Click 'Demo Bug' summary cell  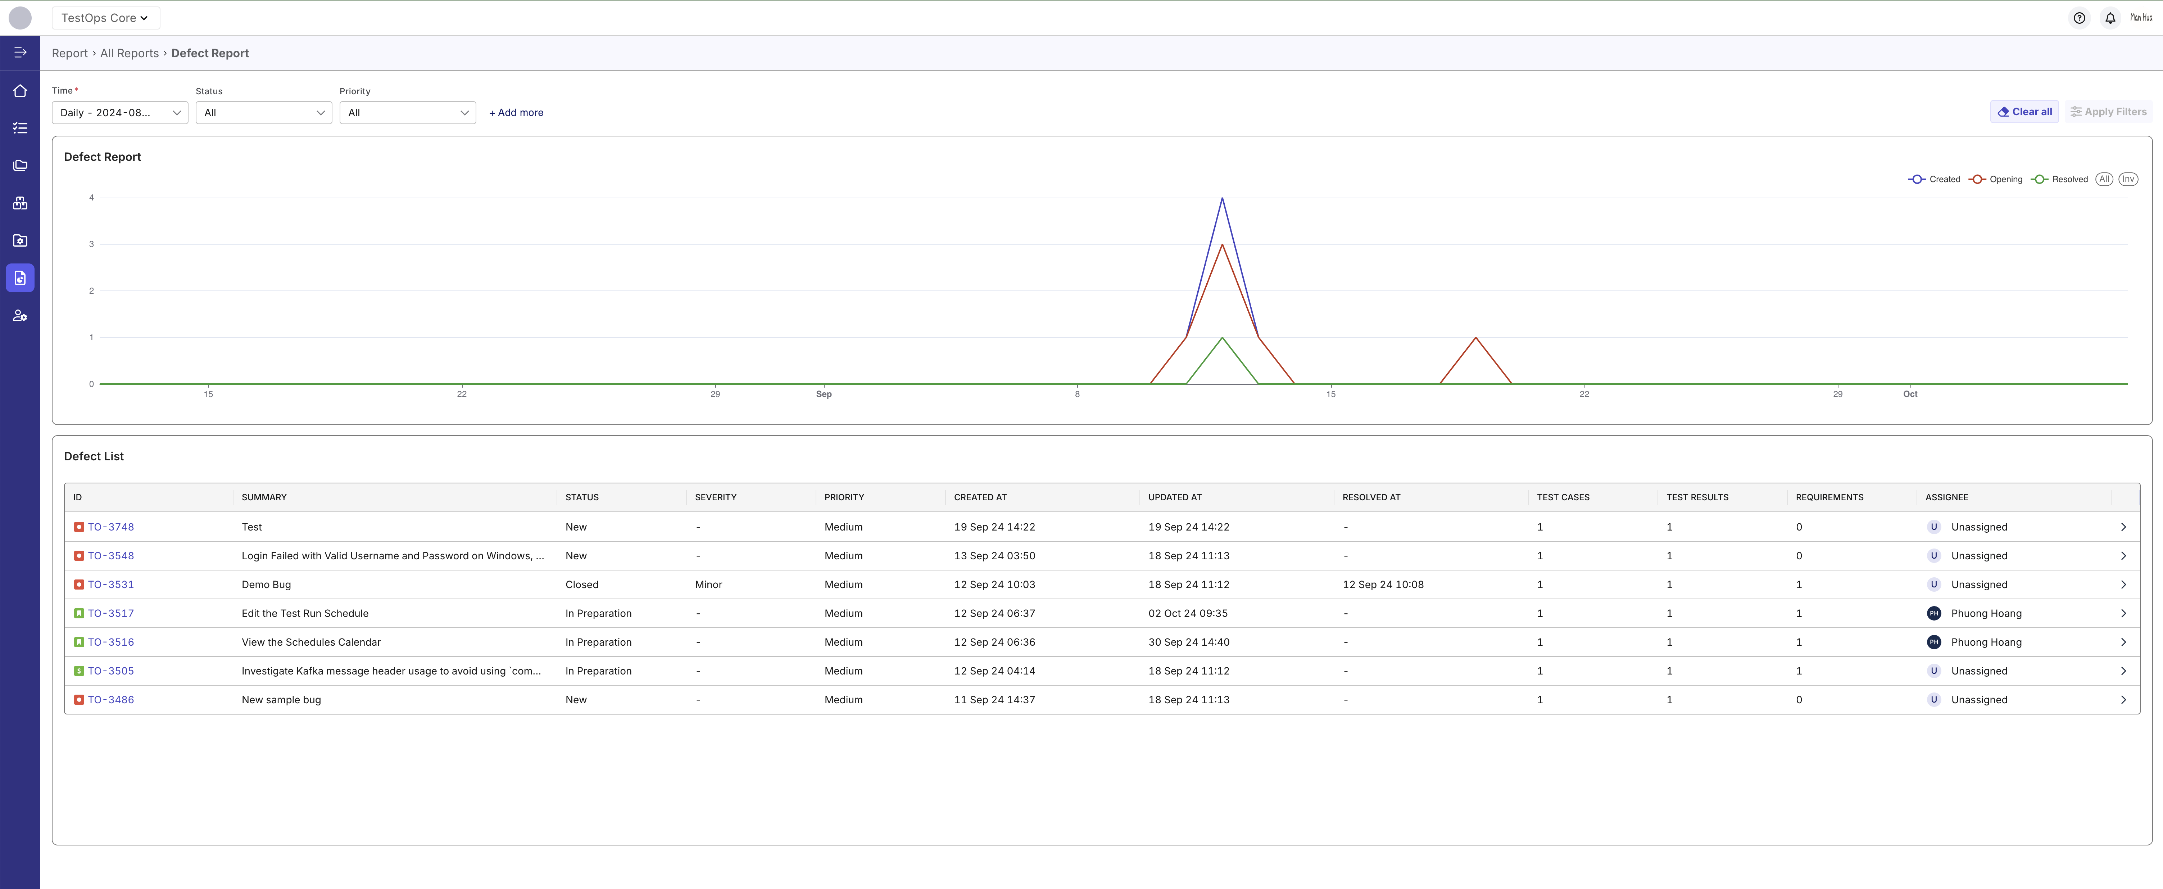point(266,585)
